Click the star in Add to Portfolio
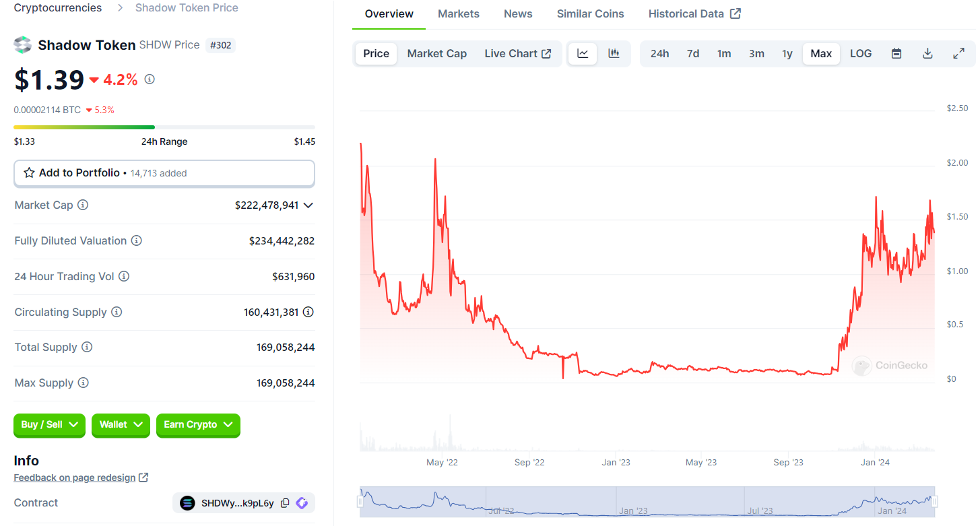The height and width of the screenshot is (526, 980). coord(28,172)
